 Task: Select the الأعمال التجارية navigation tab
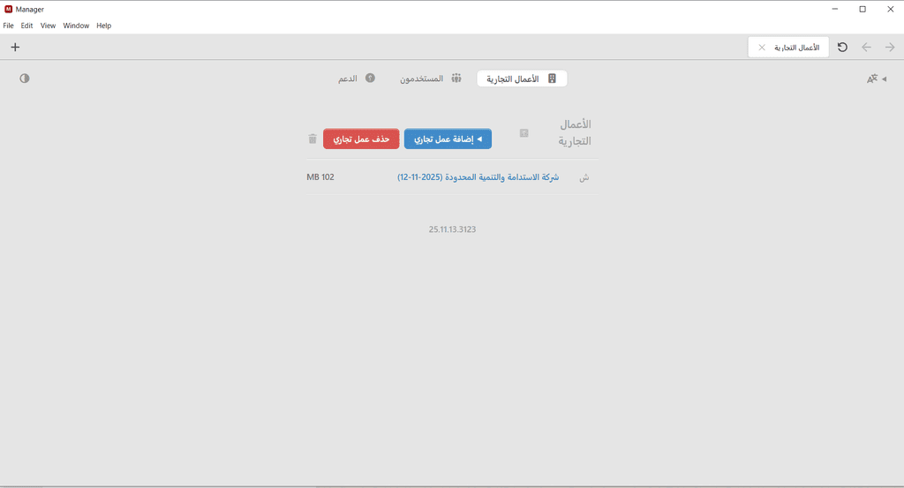tap(522, 79)
